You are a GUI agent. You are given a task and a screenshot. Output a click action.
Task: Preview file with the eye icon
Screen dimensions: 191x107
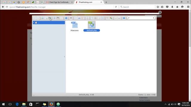pyautogui.click(x=71, y=18)
